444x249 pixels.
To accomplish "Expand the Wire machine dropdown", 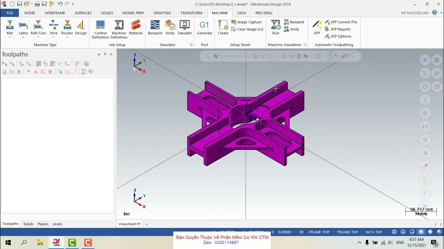I will pyautogui.click(x=53, y=37).
